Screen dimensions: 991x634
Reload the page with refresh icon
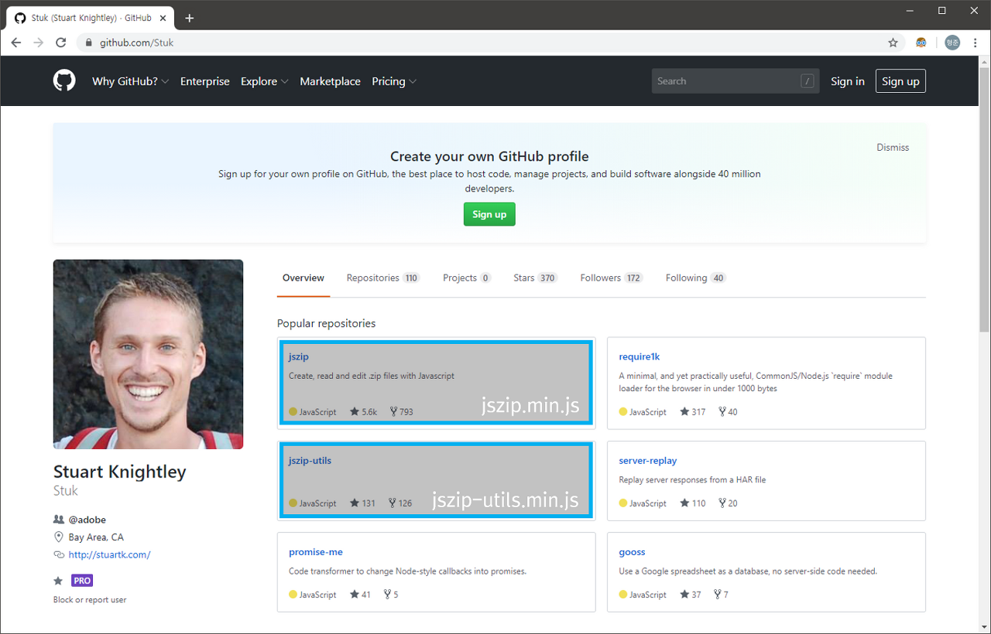[61, 43]
